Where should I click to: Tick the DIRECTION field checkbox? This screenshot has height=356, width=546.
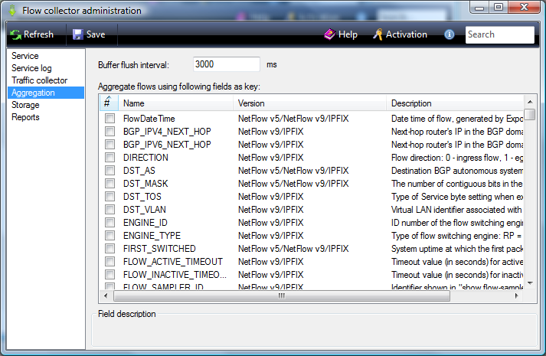coord(110,158)
